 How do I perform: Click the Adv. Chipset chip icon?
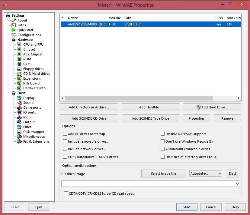pos(19,54)
